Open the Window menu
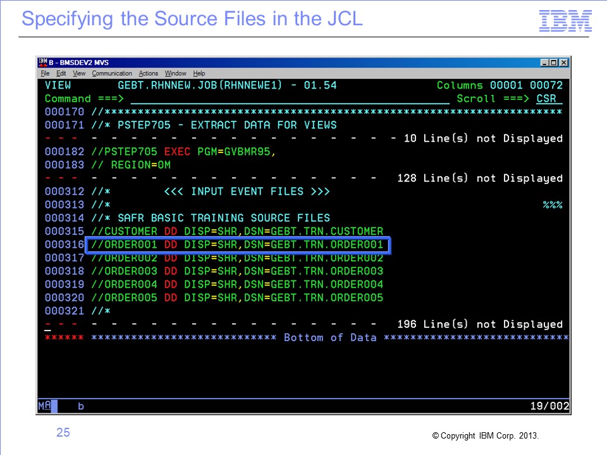 (x=175, y=73)
